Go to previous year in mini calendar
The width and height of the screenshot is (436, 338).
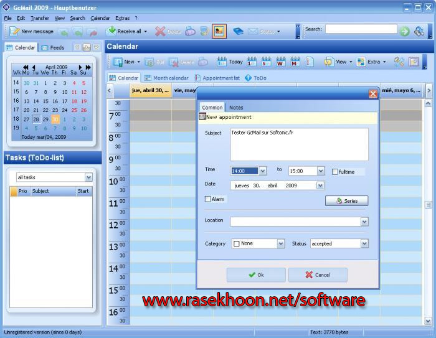(x=26, y=67)
